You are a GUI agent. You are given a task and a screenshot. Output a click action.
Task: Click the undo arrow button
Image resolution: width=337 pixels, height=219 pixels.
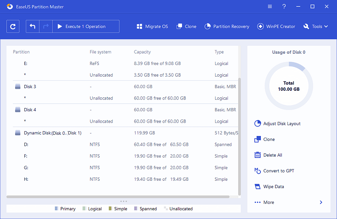(33, 27)
